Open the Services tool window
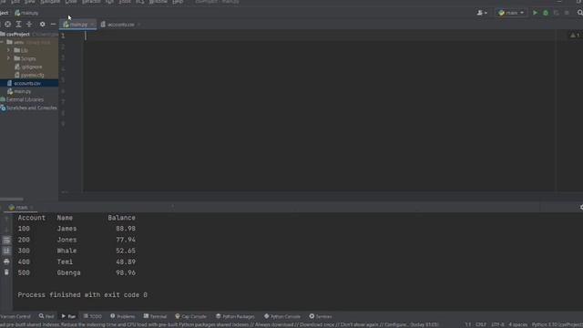This screenshot has height=328, width=583. click(321, 316)
